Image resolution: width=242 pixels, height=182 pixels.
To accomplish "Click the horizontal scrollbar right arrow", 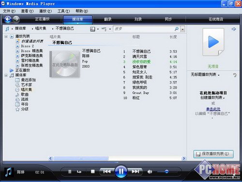I will click(183, 158).
